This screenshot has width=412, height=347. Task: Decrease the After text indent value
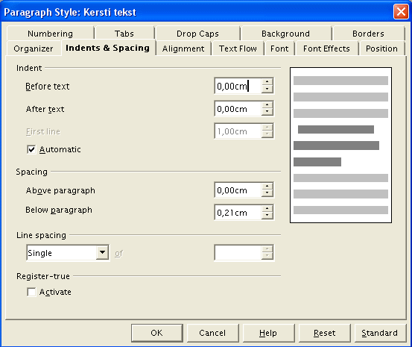click(x=267, y=112)
